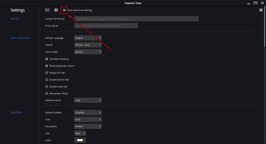Click the Start Screen label
The width and height of the screenshot is (266, 144).
pos(51,52)
